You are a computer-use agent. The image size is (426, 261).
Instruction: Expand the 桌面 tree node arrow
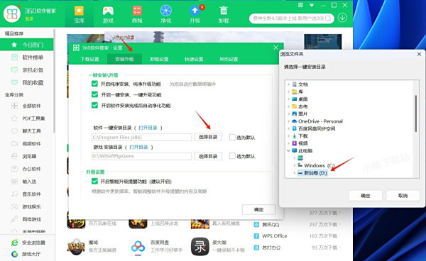[288, 99]
